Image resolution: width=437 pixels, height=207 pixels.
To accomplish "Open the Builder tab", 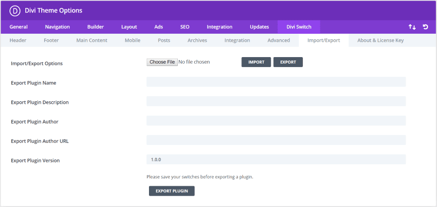I will pos(95,27).
